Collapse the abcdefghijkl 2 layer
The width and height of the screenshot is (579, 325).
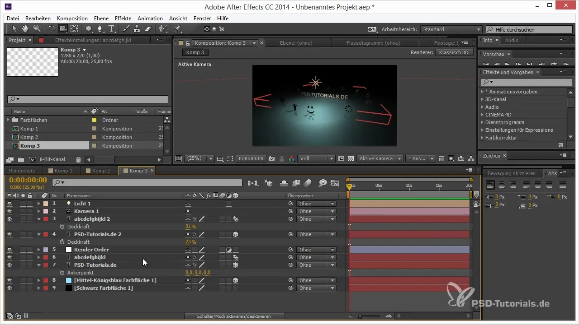(38, 219)
